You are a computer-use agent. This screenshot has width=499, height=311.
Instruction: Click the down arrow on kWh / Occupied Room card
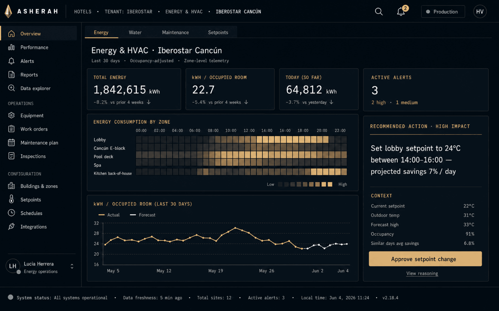[x=246, y=102]
